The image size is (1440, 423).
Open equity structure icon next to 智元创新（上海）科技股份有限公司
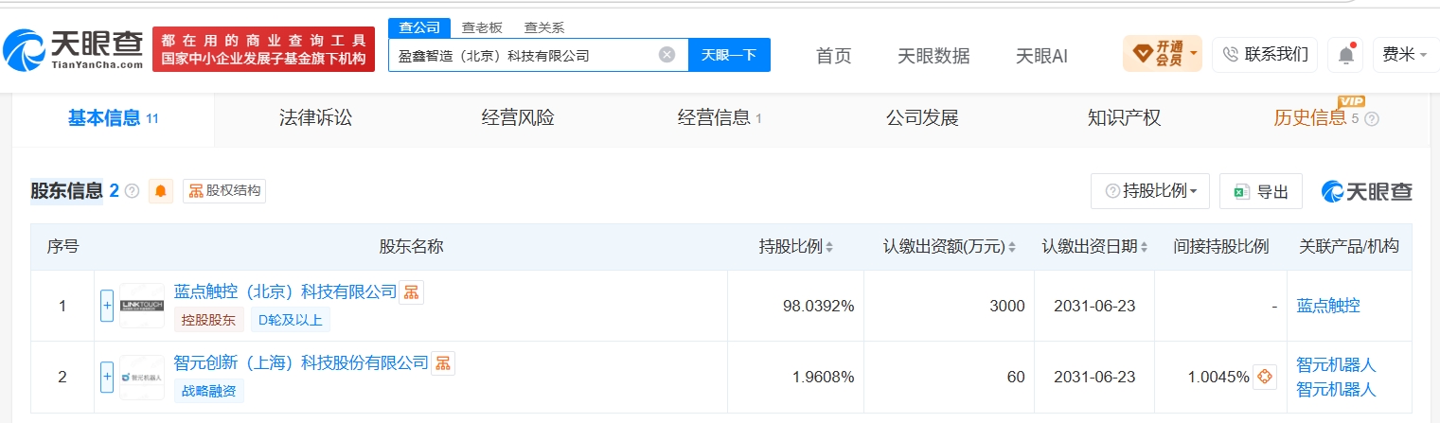point(443,362)
